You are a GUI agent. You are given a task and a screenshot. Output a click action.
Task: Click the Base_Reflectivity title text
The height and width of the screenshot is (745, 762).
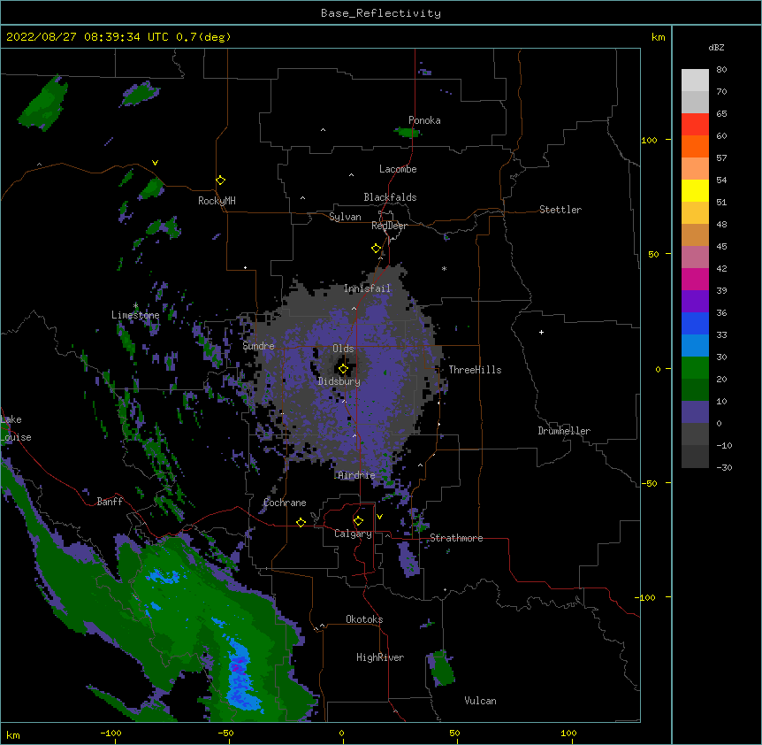point(381,13)
